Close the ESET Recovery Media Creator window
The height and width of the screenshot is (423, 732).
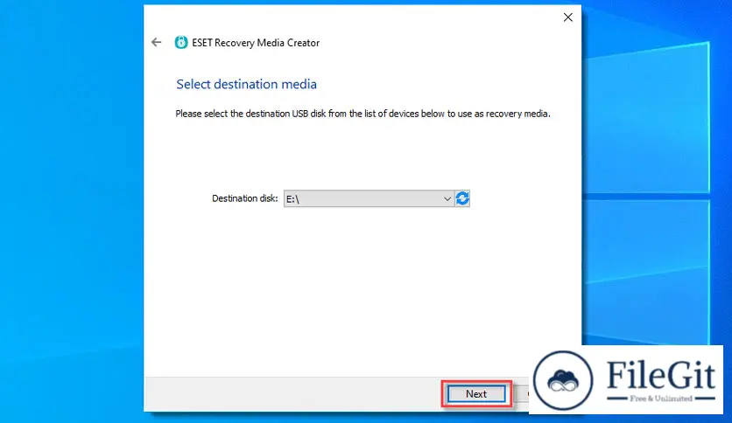(567, 17)
